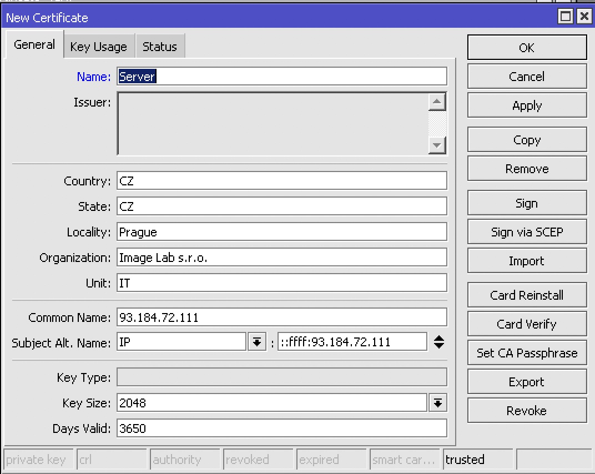The height and width of the screenshot is (474, 595).
Task: Click the Subject Alt. Name IP address field
Action: click(352, 342)
